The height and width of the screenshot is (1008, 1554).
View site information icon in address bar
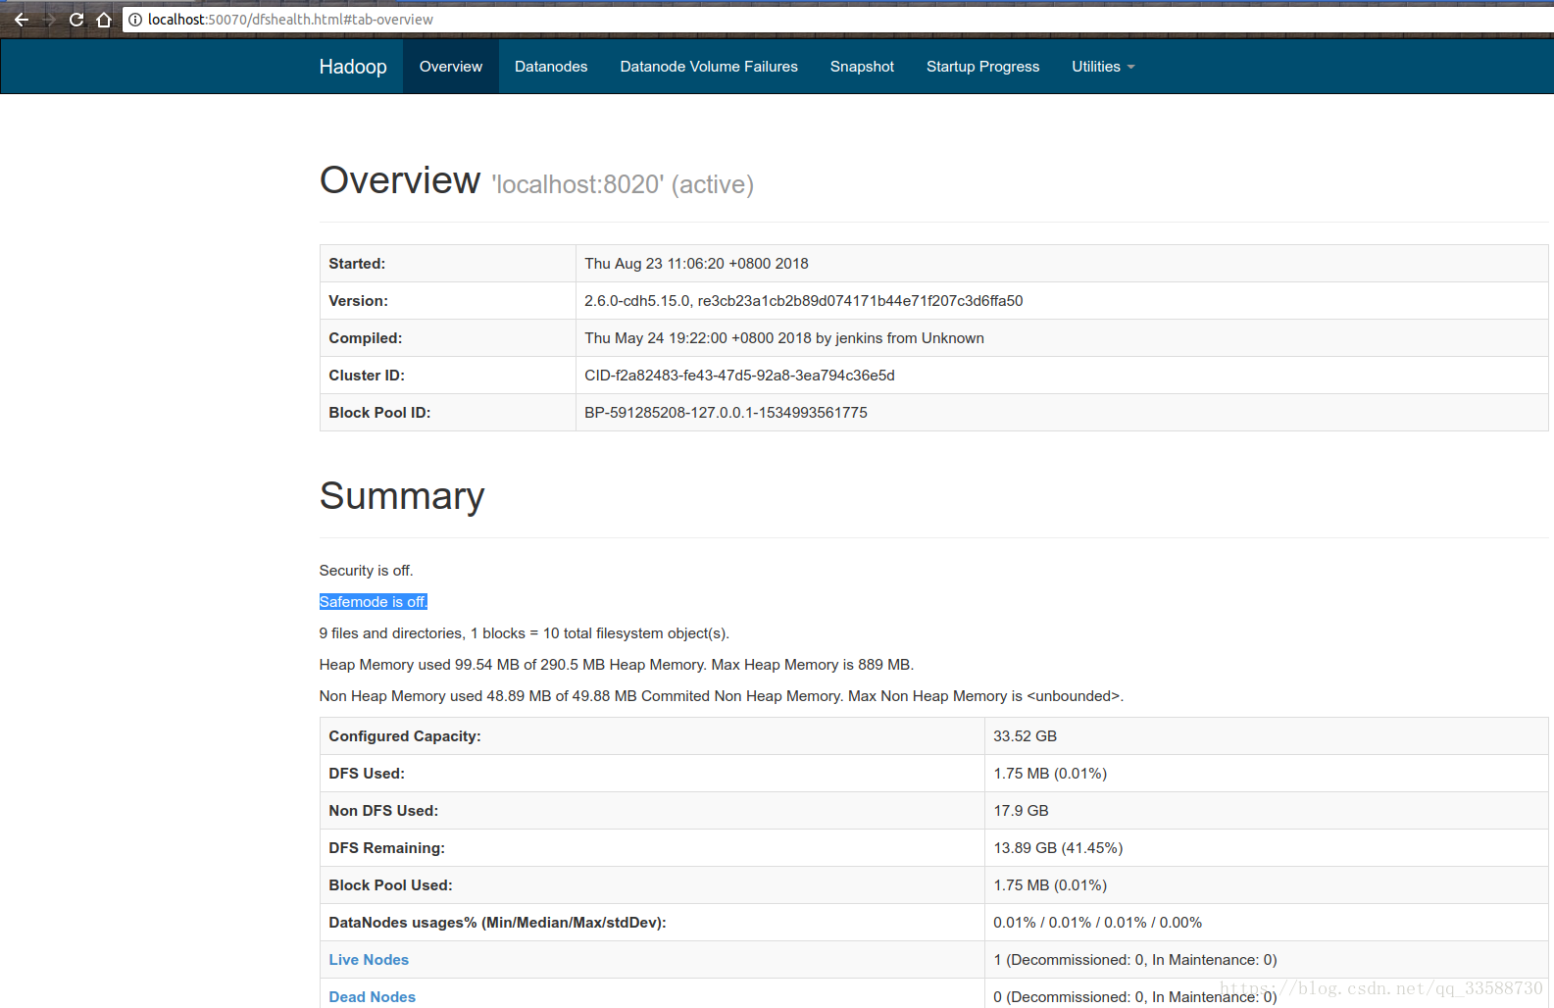point(135,20)
